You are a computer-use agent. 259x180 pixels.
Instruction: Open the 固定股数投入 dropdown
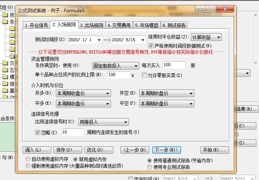pyautogui.click(x=116, y=66)
